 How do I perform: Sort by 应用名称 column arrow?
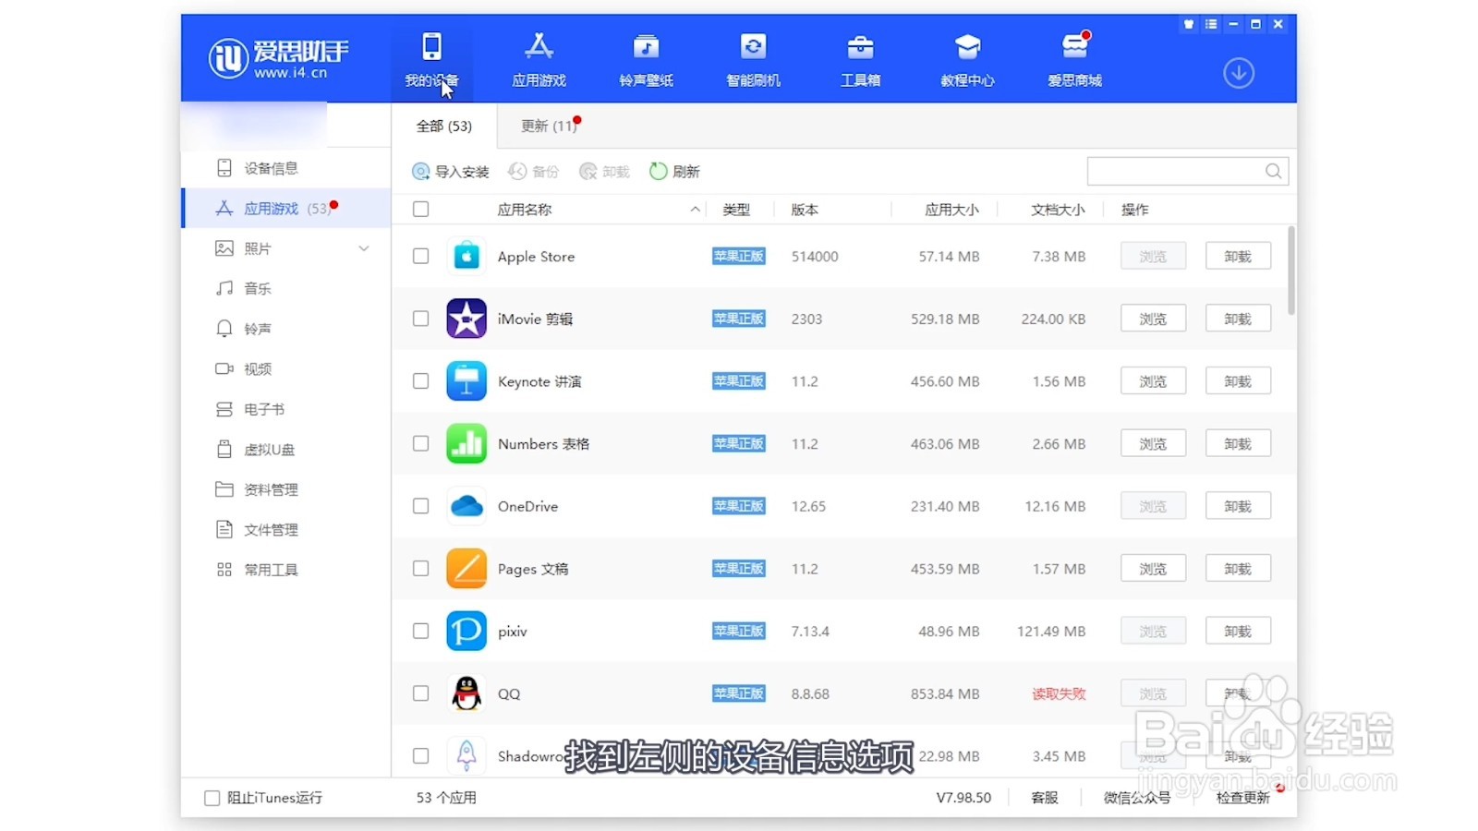695,210
